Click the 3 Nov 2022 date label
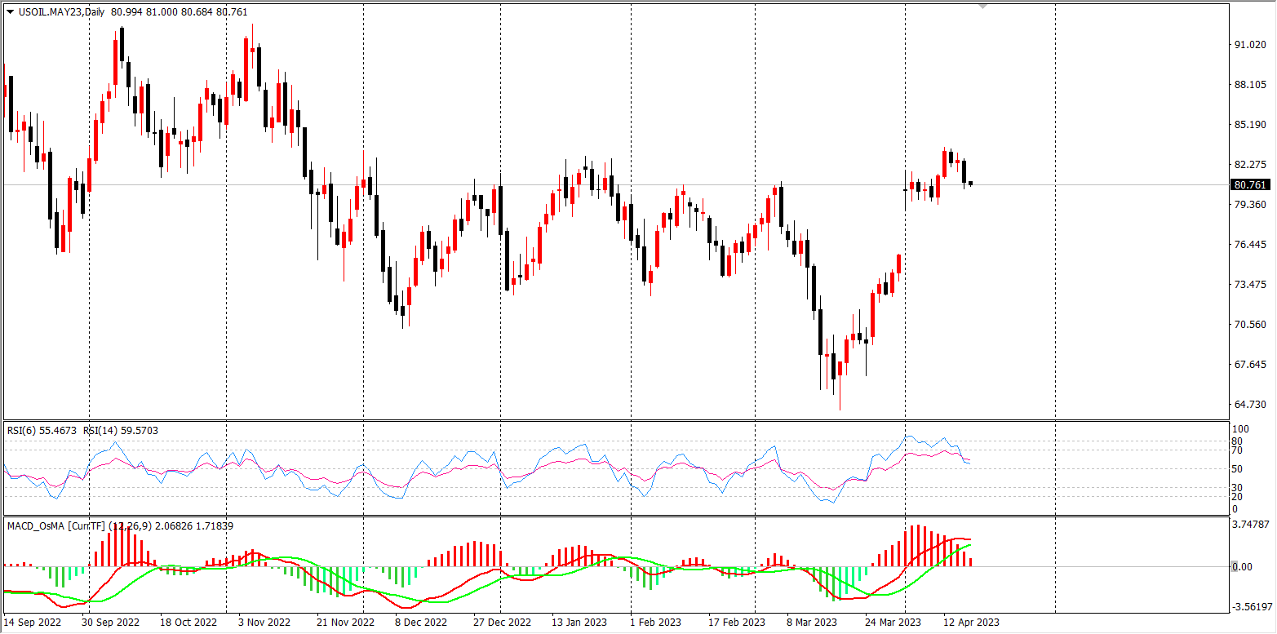Screen dimensions: 1277x634 click(x=264, y=623)
